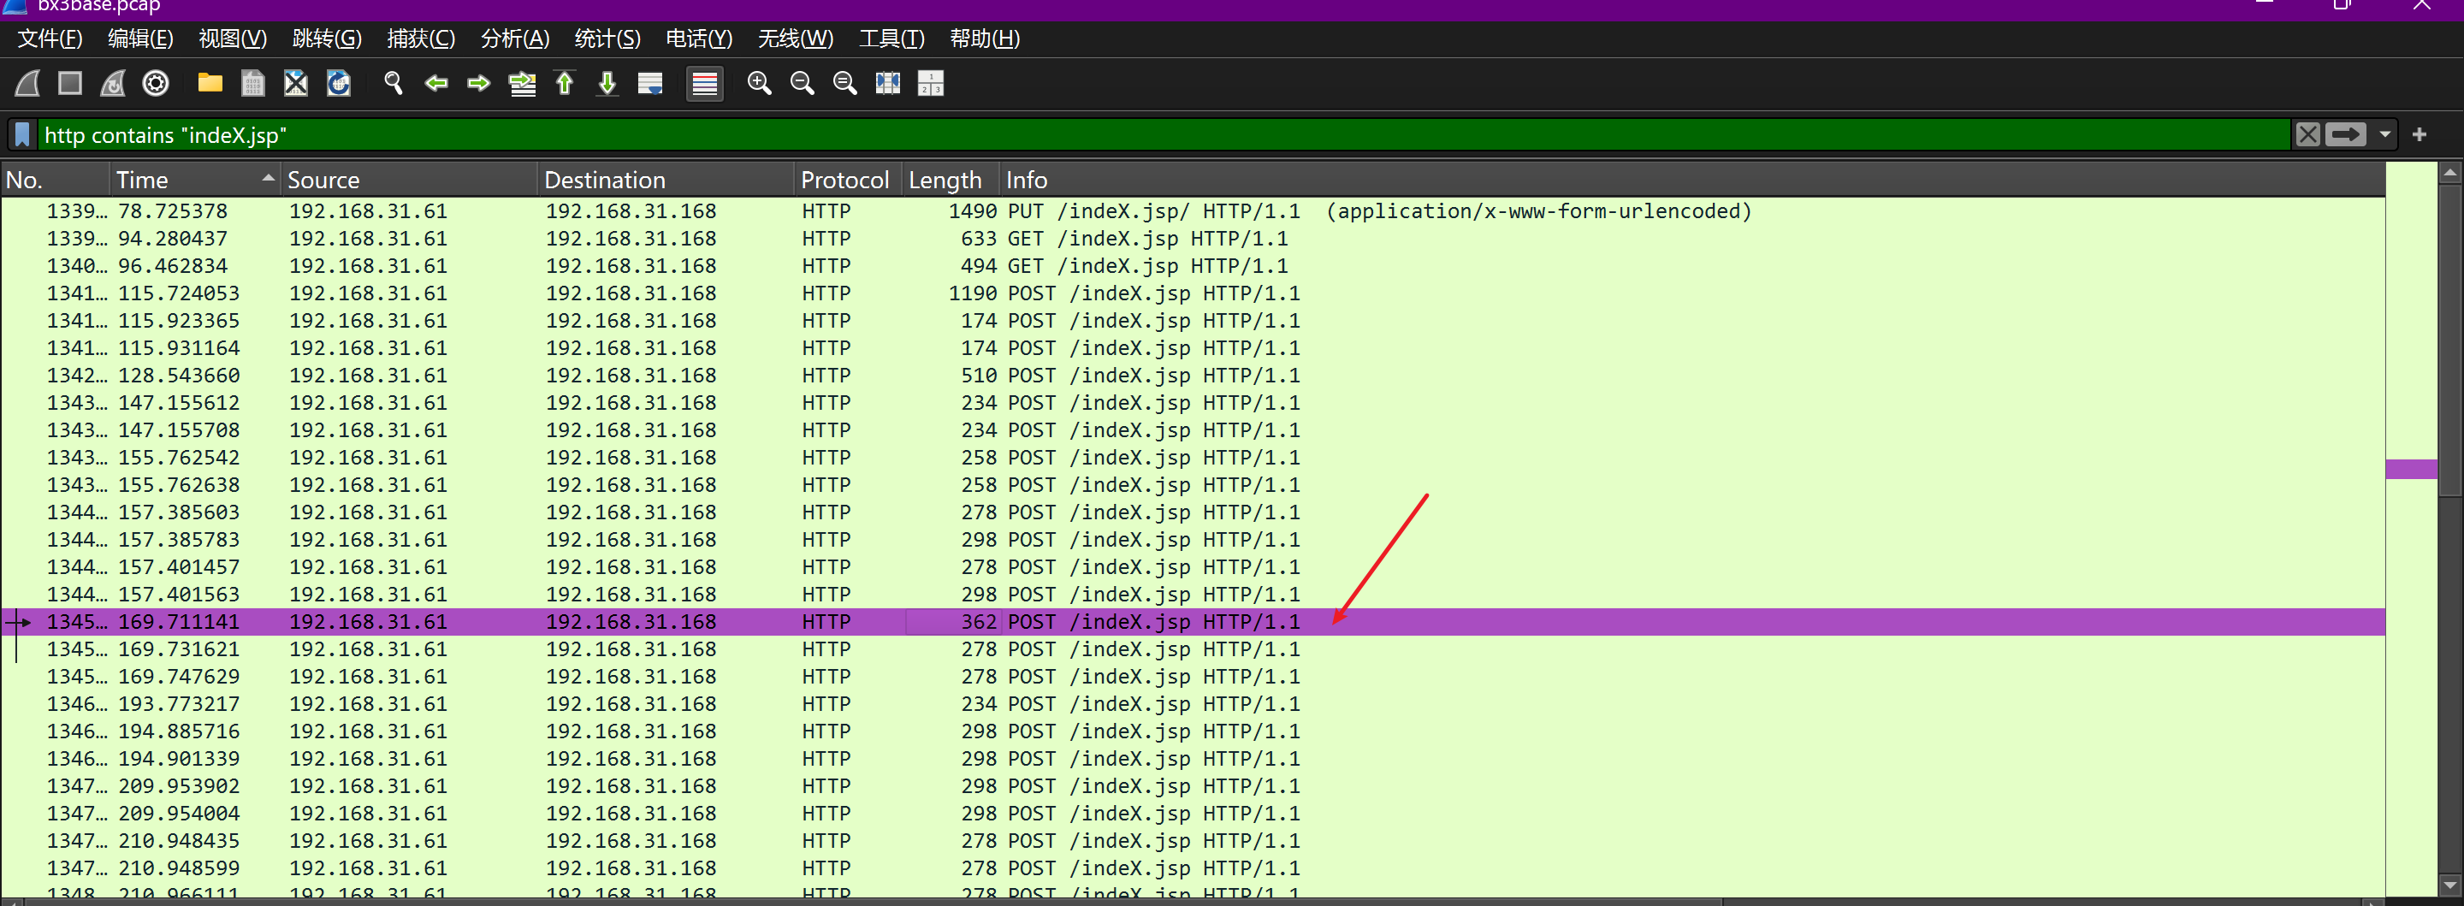The image size is (2464, 906).
Task: Open the display filter bookmark menu
Action: coord(23,135)
